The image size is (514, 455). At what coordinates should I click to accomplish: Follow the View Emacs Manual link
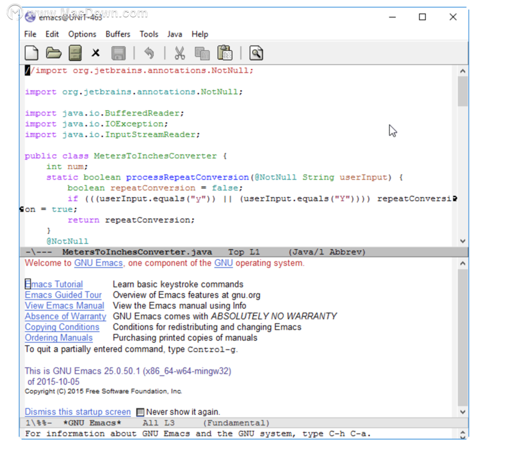[65, 305]
